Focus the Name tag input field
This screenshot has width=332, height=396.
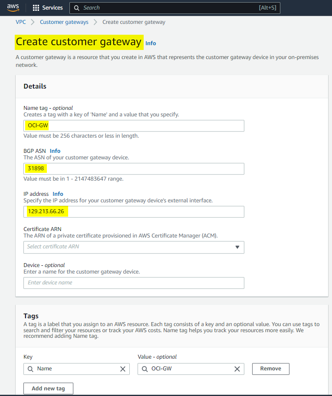[134, 126]
